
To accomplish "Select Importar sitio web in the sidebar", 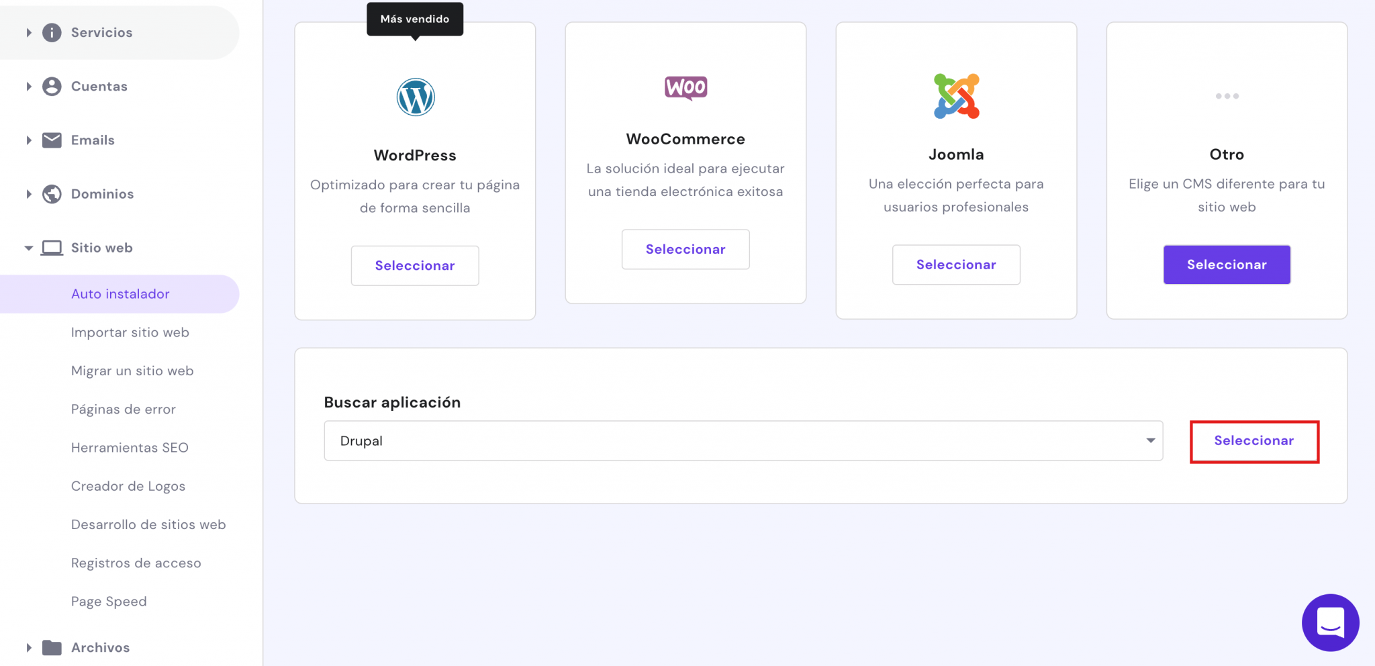I will [130, 332].
